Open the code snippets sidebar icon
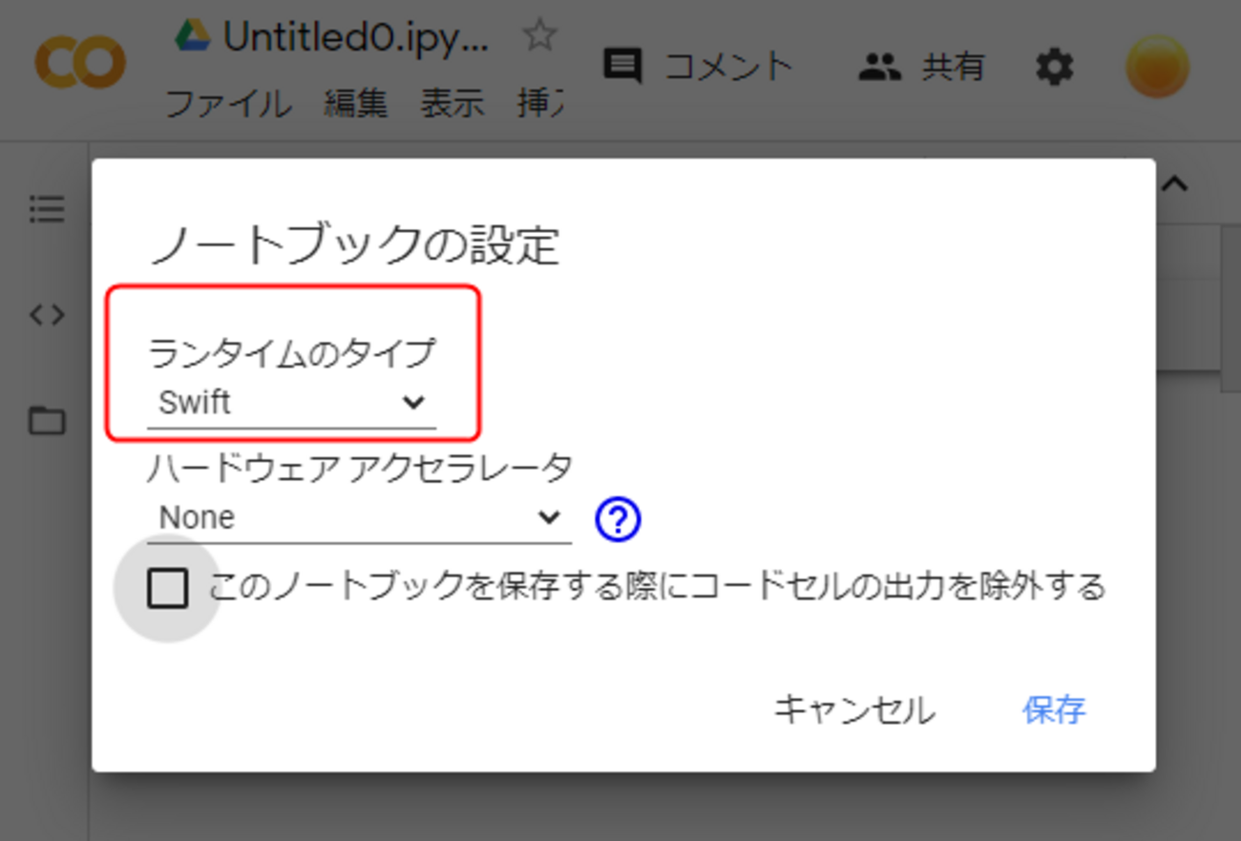This screenshot has height=841, width=1241. click(47, 314)
